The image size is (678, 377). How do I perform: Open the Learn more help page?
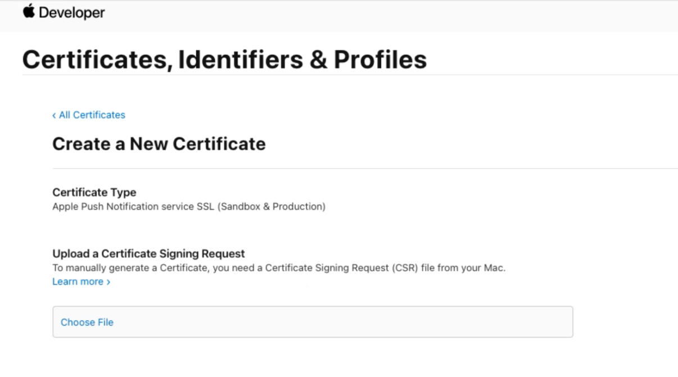click(79, 281)
